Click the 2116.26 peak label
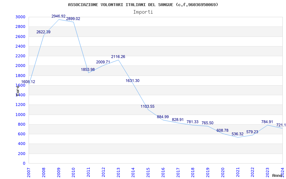The width and height of the screenshot is (286, 179). point(118,57)
